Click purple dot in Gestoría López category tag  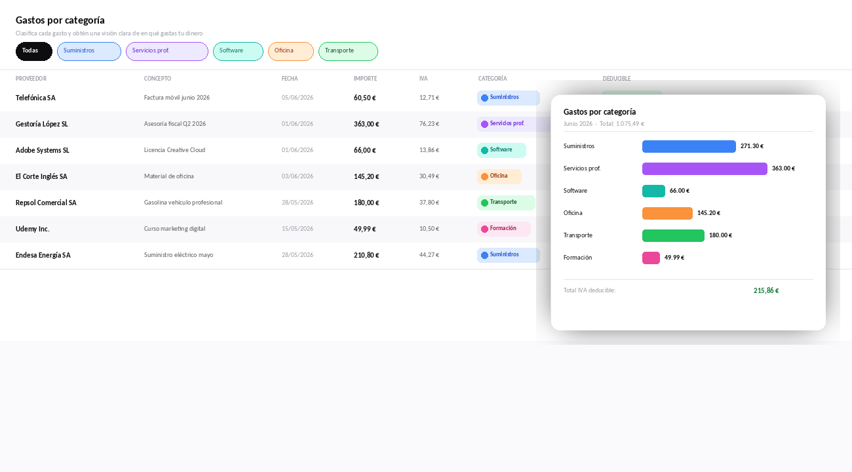(x=484, y=124)
